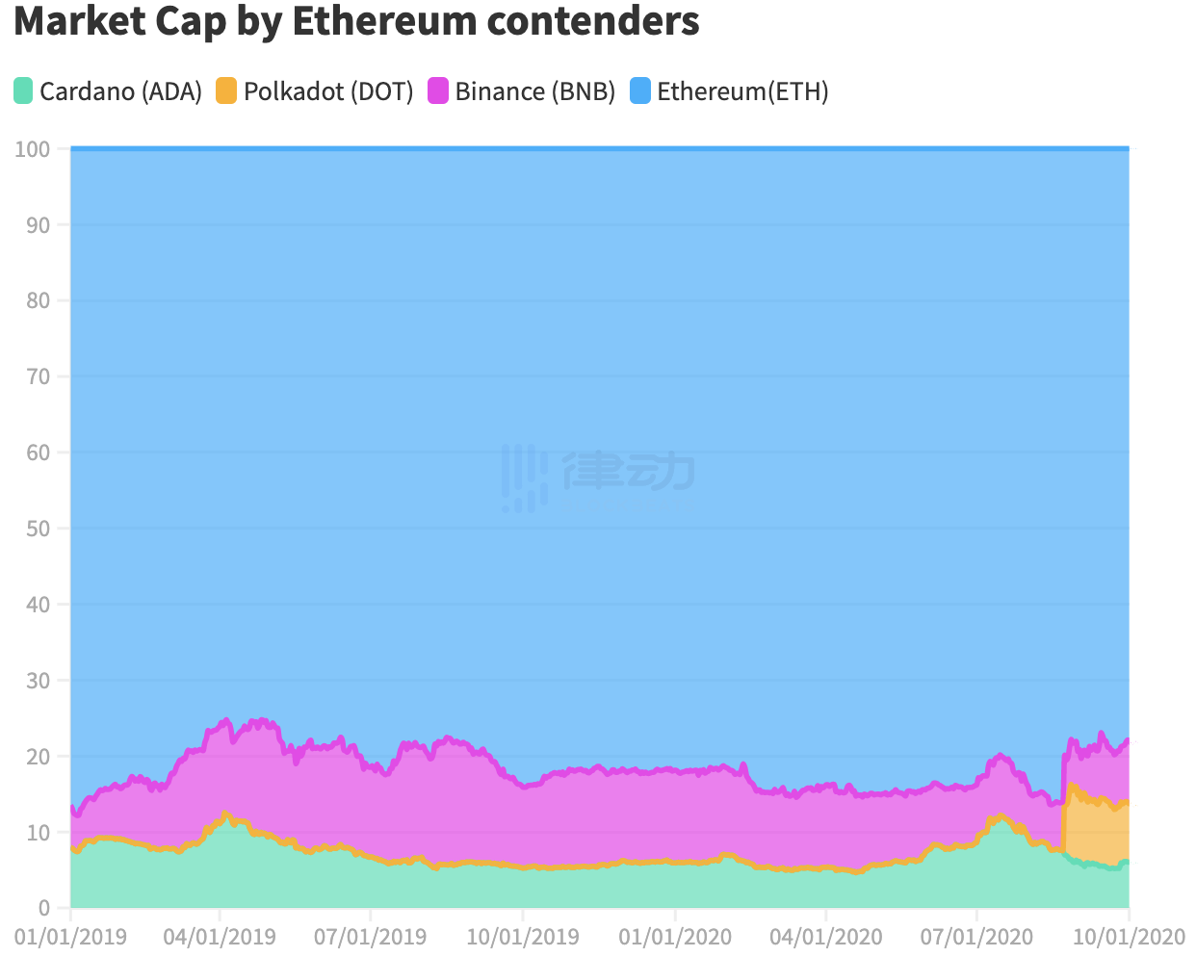The width and height of the screenshot is (1196, 957).
Task: Click the chart title Market Cap by Ethereum contenders
Action: click(356, 21)
